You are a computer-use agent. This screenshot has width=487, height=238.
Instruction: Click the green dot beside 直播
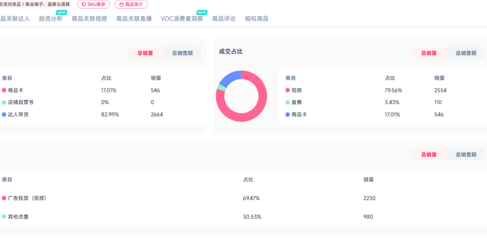pos(288,102)
